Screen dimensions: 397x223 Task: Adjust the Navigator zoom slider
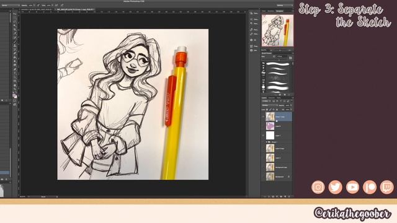coord(280,50)
